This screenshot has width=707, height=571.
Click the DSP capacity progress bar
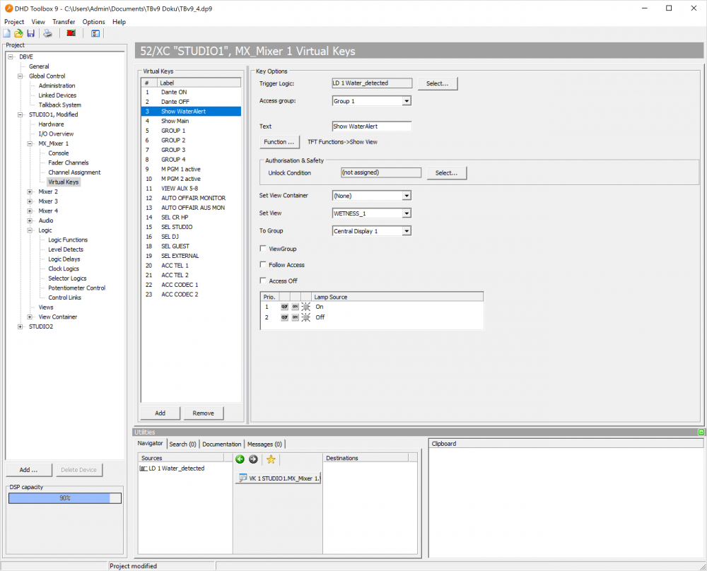pyautogui.click(x=64, y=498)
